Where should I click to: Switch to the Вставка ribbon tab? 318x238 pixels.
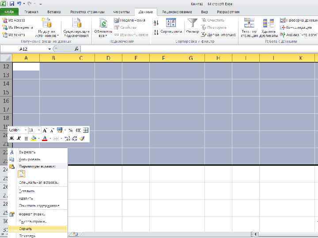[x=54, y=12]
